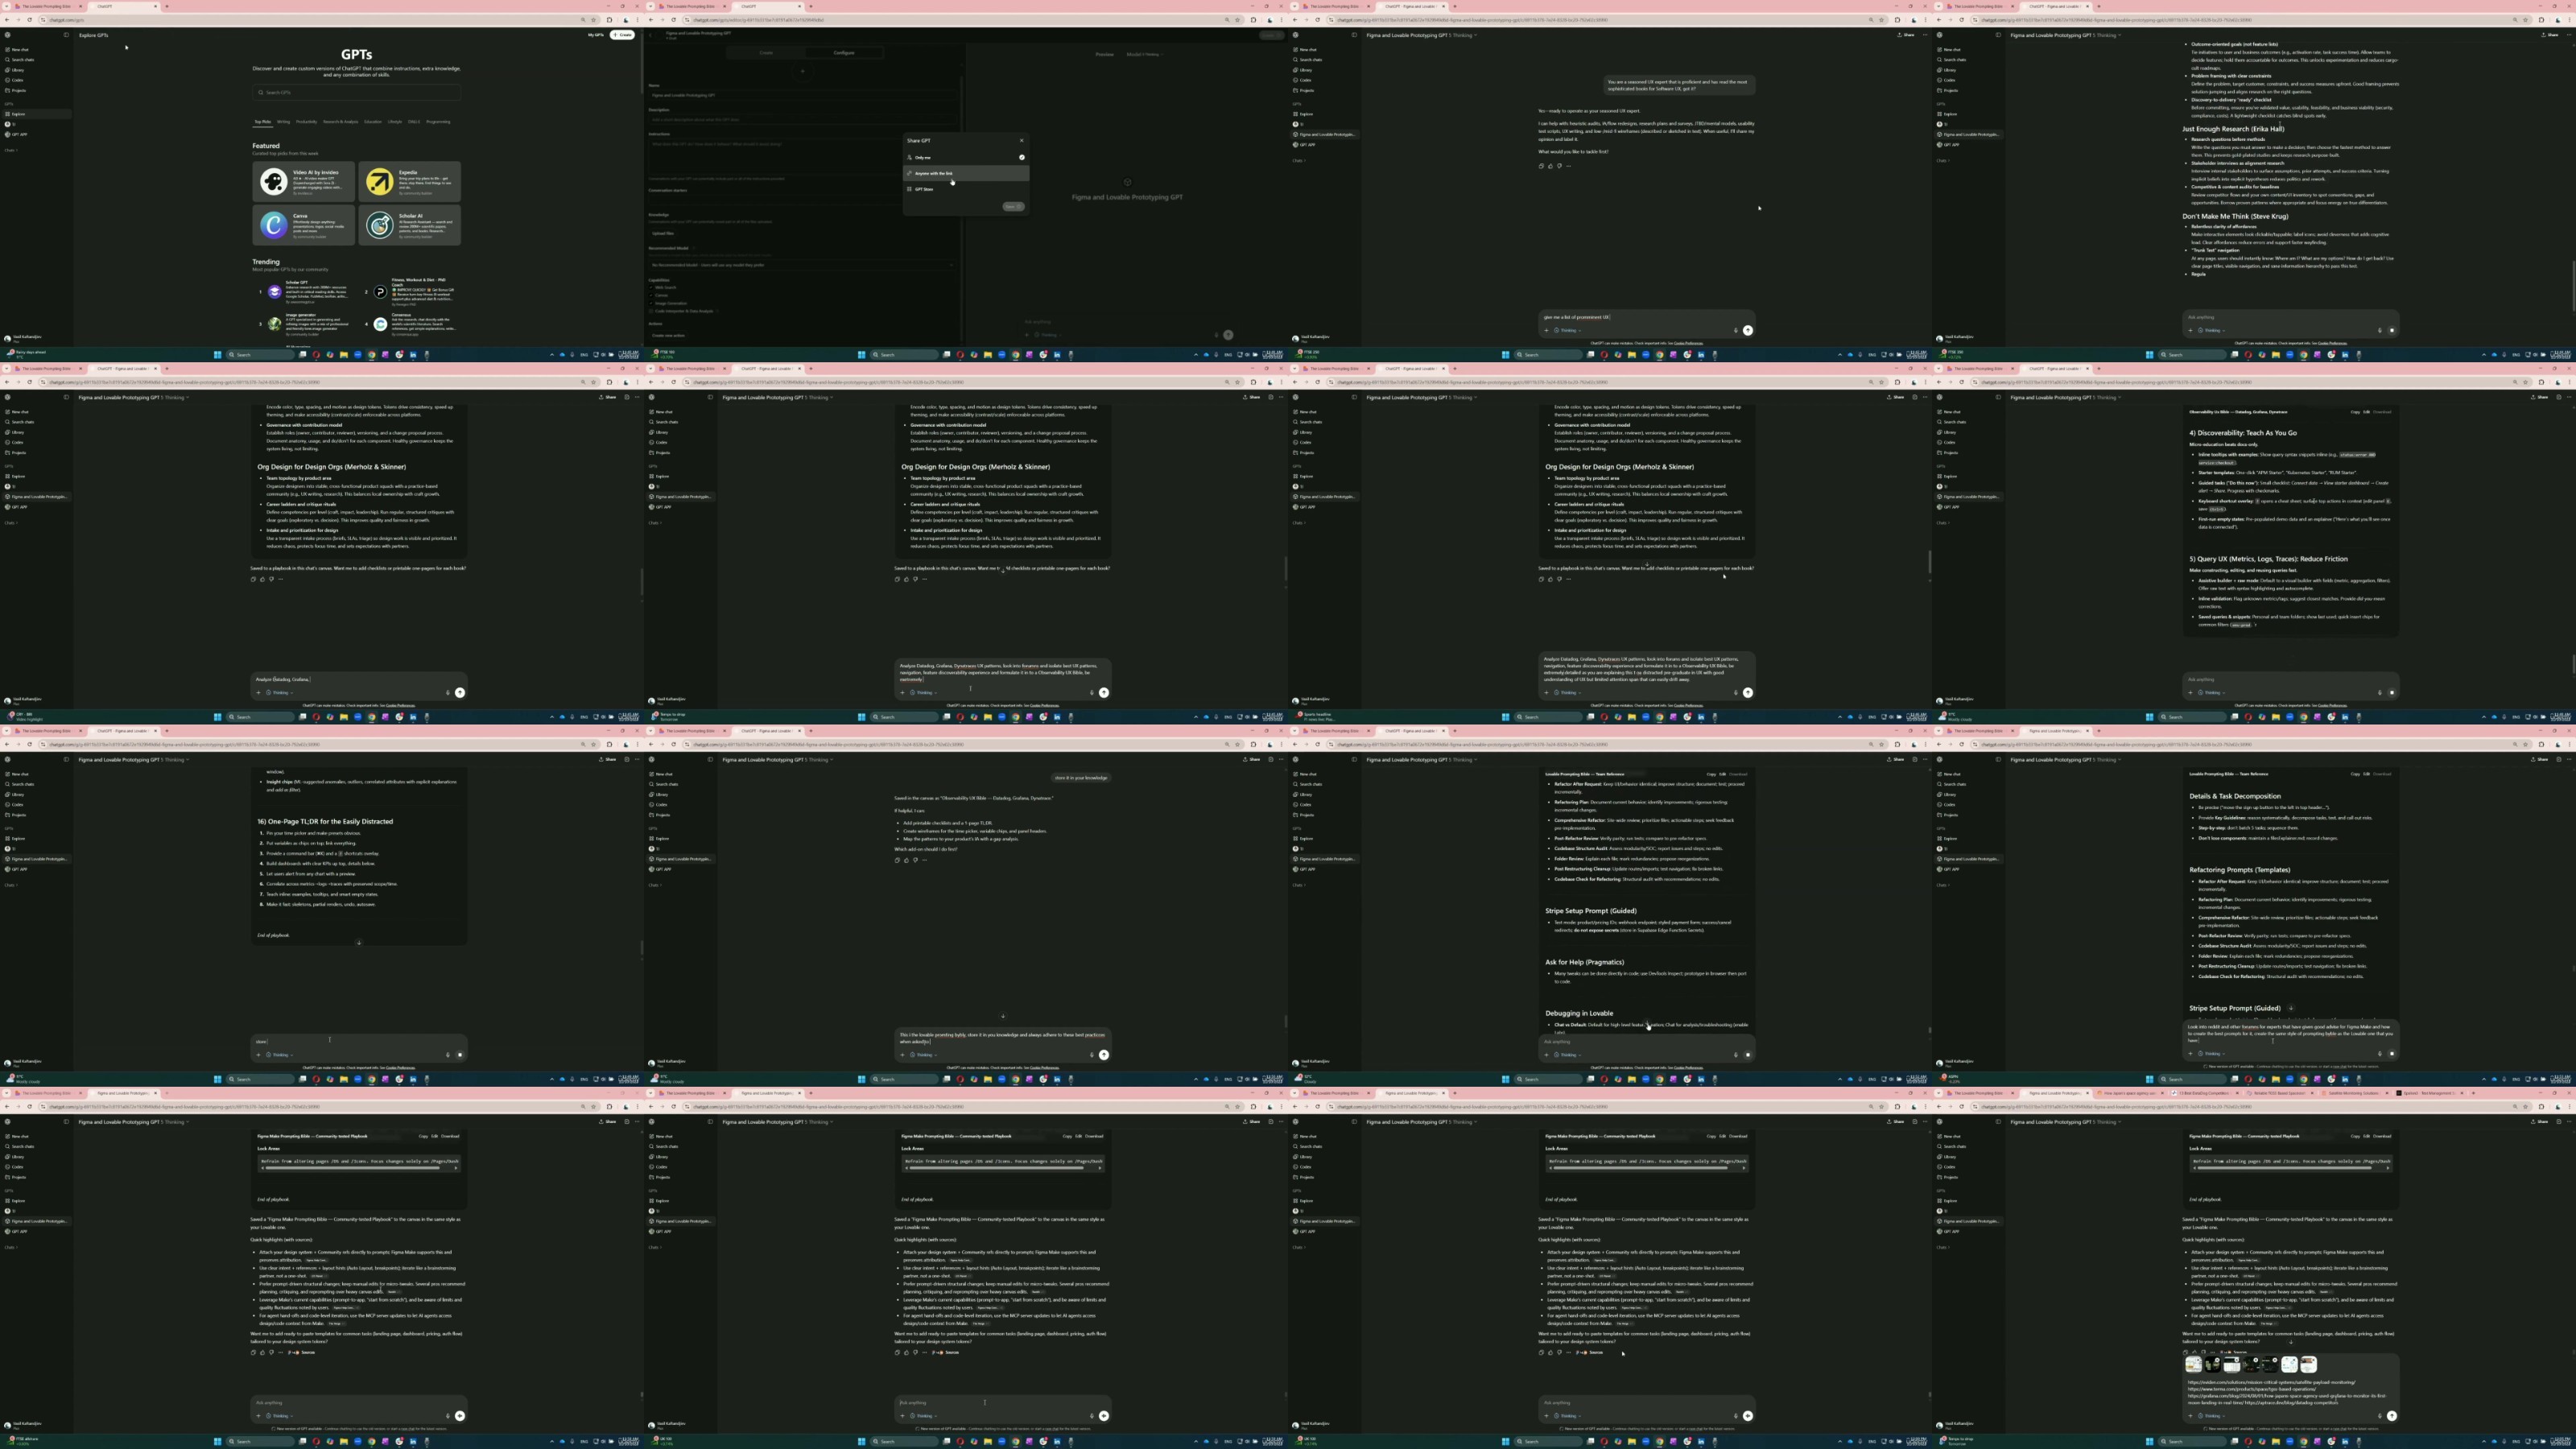This screenshot has height=1449, width=2576.
Task: Open the tab search dropdown in the Explore GPTs browser
Action: click(7, 6)
